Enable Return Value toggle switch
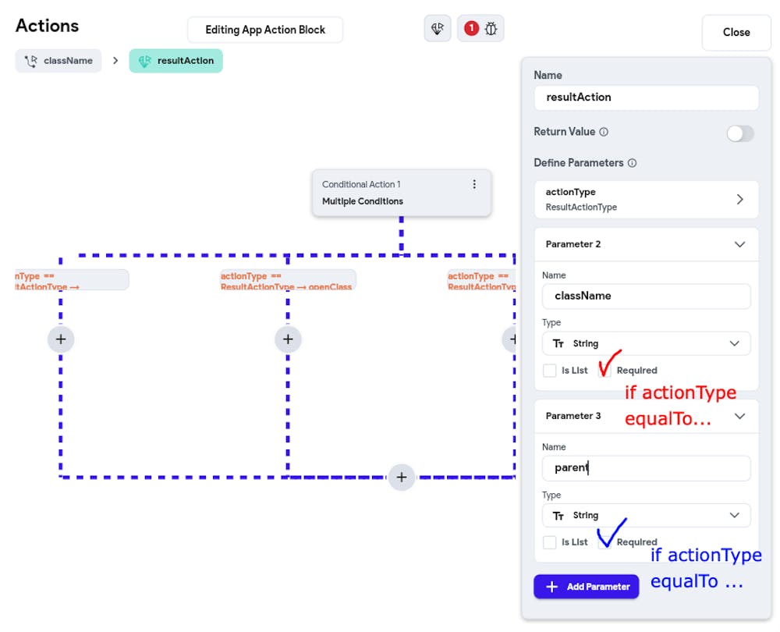 (739, 133)
